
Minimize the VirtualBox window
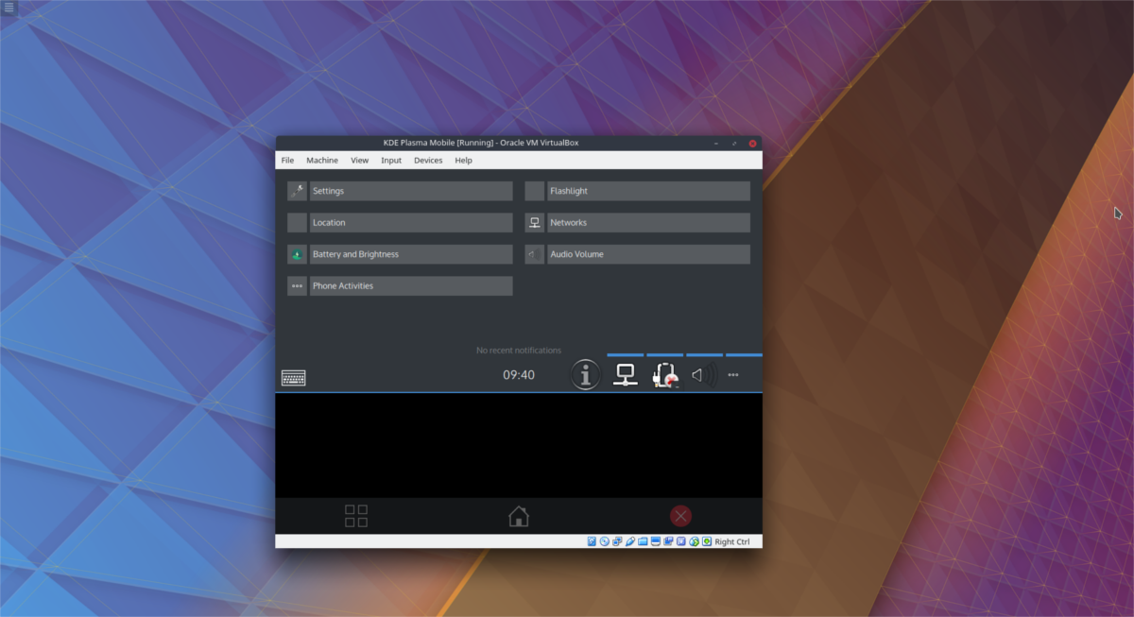(x=718, y=143)
